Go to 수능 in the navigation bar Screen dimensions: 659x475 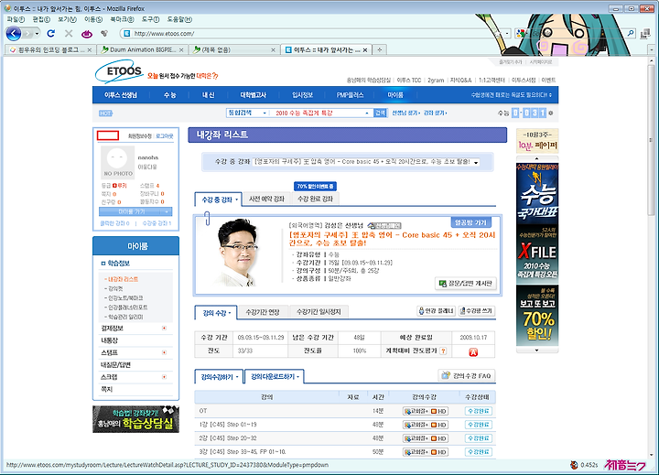[170, 95]
